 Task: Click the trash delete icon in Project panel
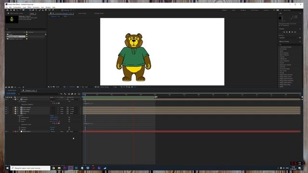(23, 87)
